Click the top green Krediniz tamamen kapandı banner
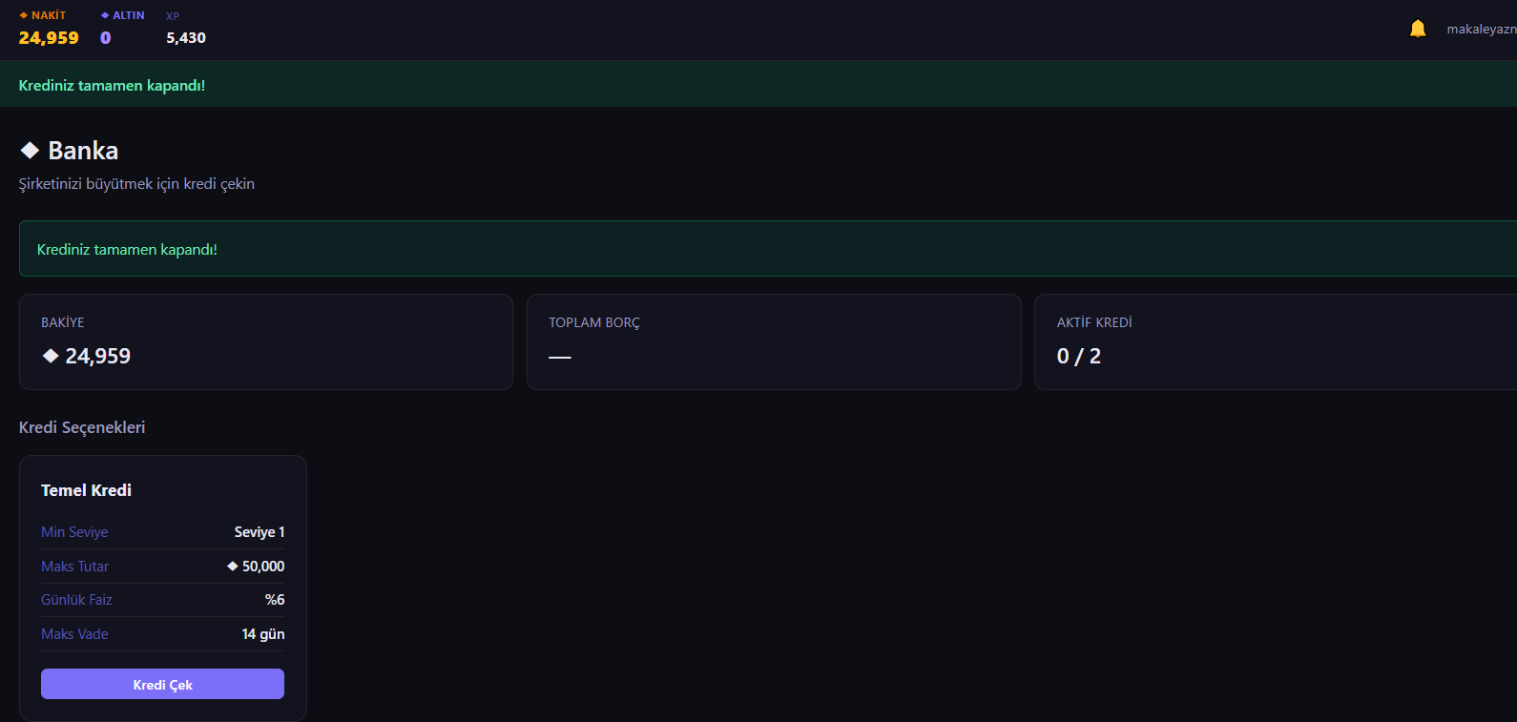Viewport: 1517px width, 722px height. pos(758,84)
